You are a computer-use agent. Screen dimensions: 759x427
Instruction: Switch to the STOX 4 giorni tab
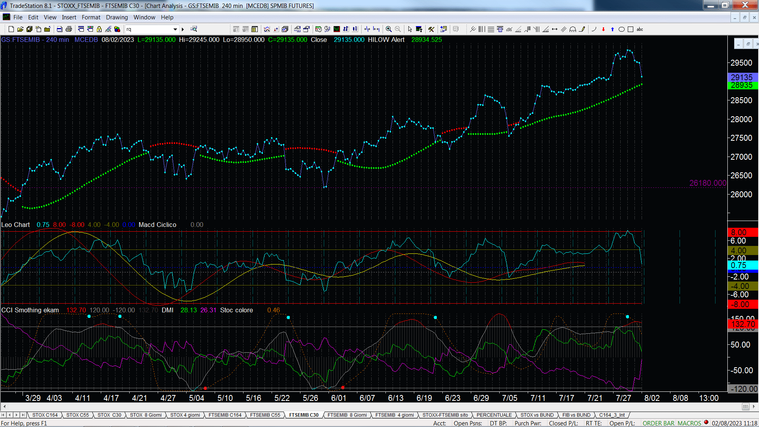[185, 415]
